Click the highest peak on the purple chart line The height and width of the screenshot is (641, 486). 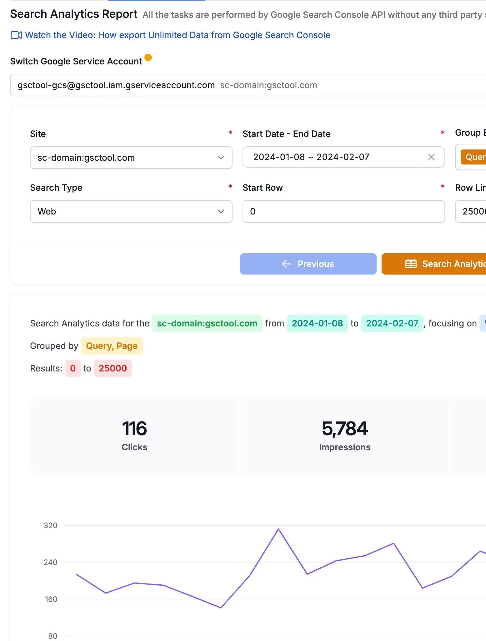tap(278, 529)
